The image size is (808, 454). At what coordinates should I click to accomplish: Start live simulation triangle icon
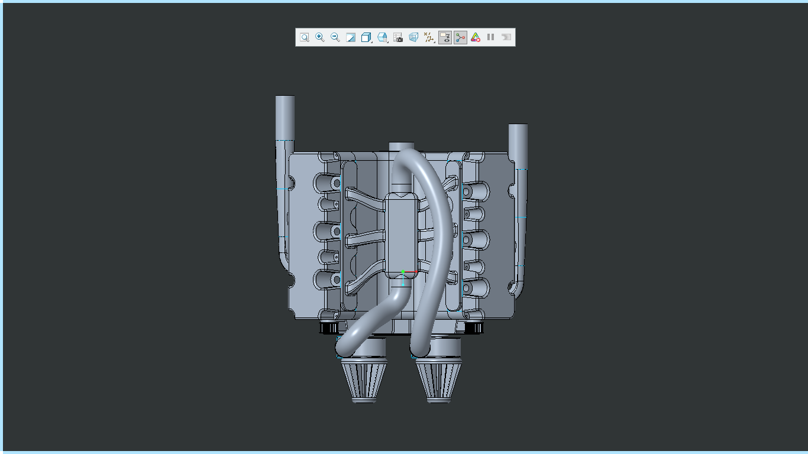pos(476,37)
